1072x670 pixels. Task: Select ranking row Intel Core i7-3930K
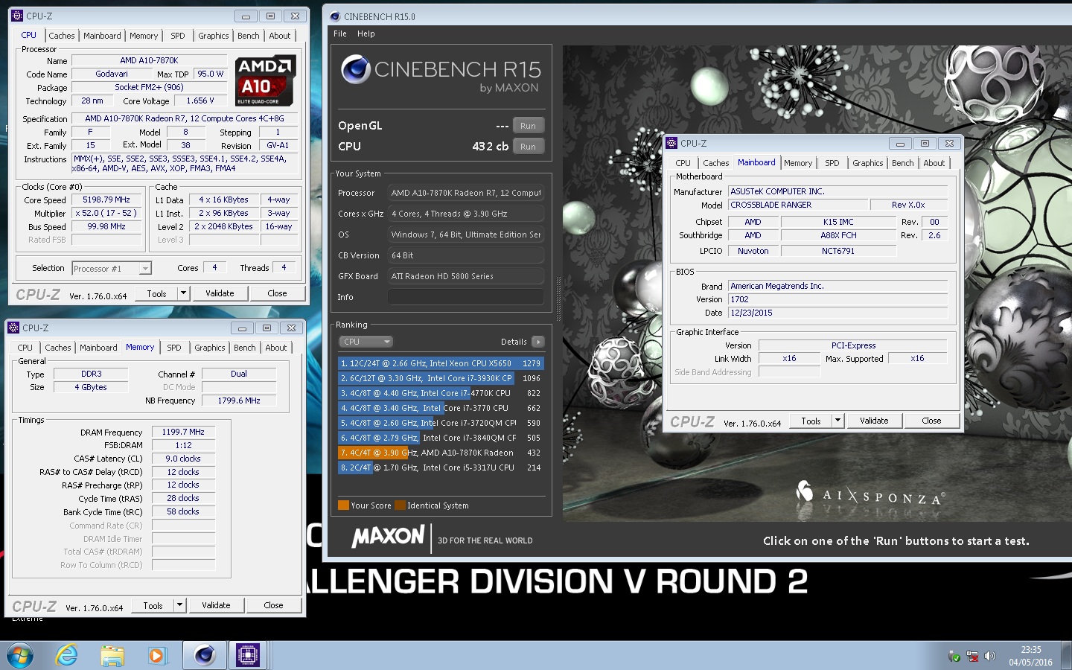pos(441,378)
